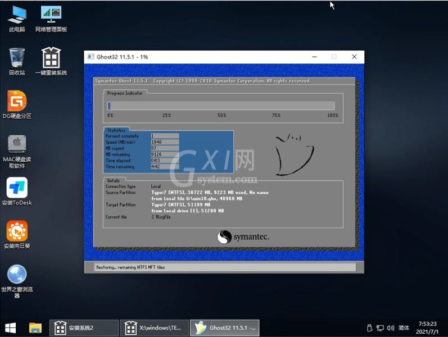Click the volume speaker tray icon

pyautogui.click(x=391, y=328)
